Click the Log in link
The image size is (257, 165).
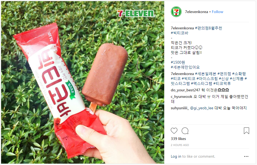tap(176, 157)
